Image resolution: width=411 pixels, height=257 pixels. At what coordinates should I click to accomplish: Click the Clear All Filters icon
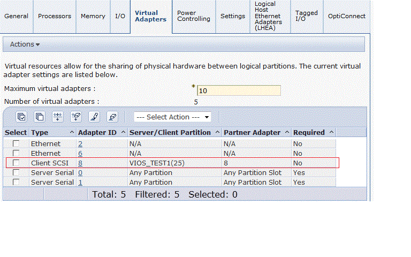click(x=76, y=117)
